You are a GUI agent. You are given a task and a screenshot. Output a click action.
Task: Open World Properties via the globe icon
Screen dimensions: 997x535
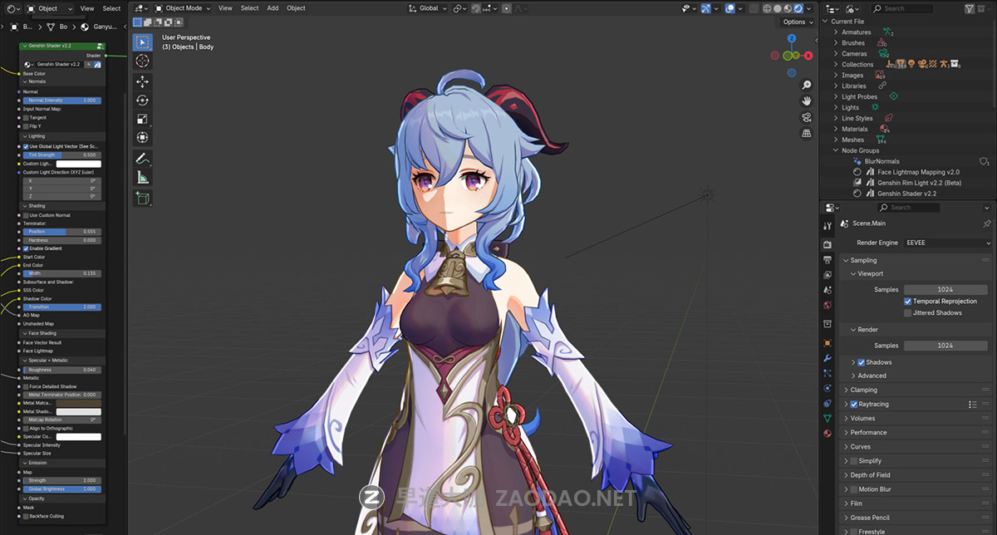point(828,304)
